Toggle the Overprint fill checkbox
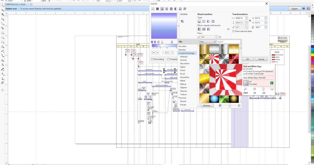The width and height of the screenshot is (314, 165). click(x=168, y=59)
